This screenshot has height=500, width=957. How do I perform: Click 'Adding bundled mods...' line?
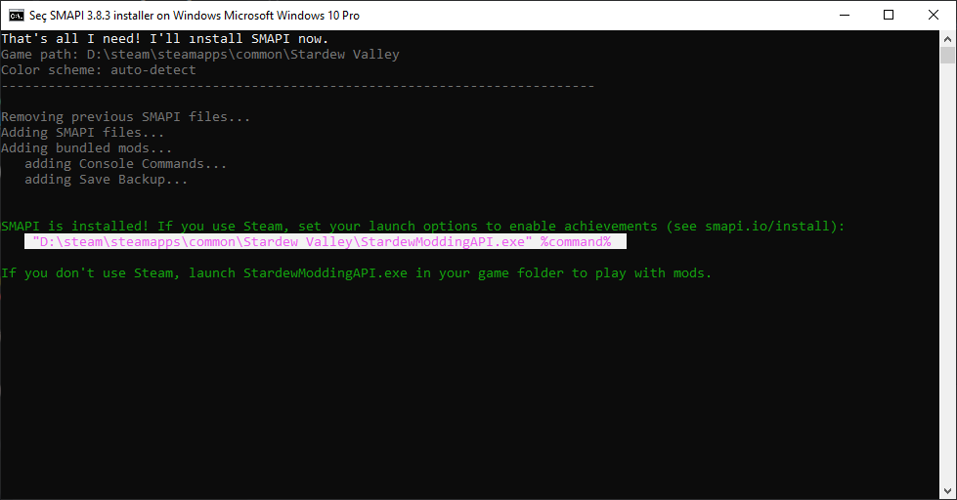[86, 148]
